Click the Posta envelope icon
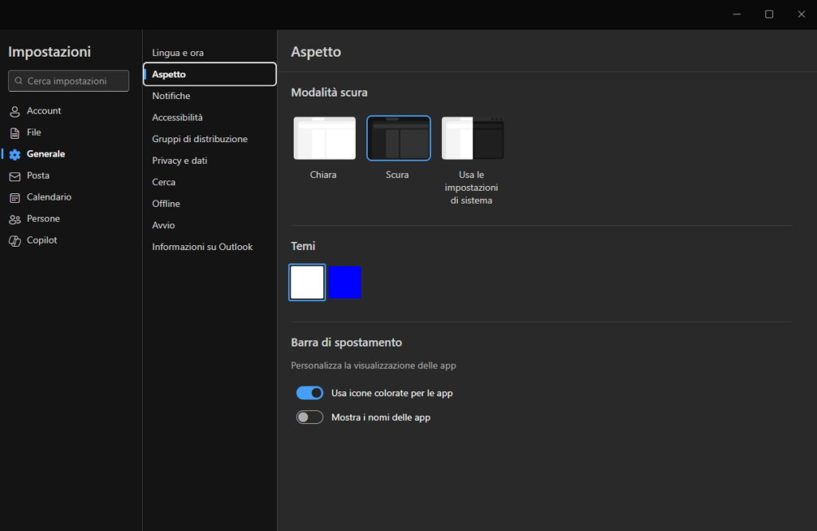Screen dimensions: 817x531 (x=14, y=176)
